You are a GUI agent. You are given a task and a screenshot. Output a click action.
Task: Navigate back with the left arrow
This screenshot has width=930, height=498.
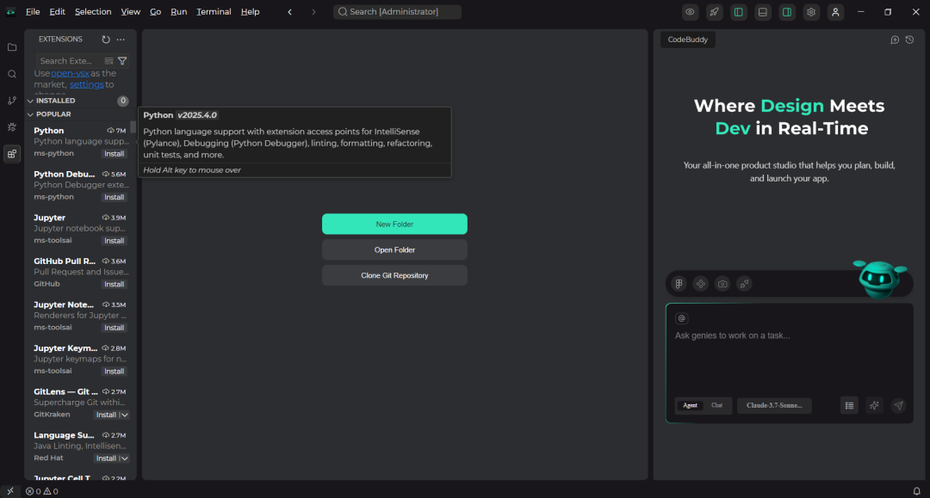coord(290,12)
